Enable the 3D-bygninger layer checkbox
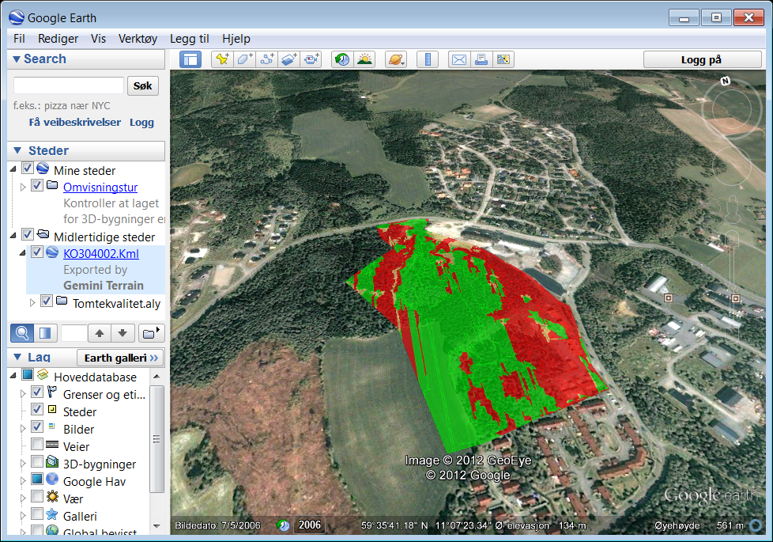 point(37,464)
